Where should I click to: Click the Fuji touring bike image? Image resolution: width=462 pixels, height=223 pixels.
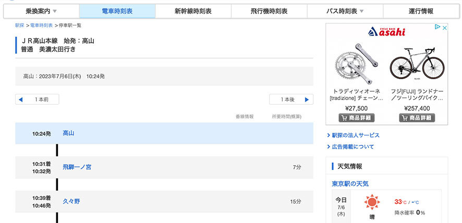(x=417, y=64)
